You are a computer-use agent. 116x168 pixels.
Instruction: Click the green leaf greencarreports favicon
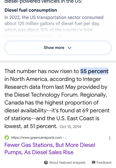click(7, 138)
